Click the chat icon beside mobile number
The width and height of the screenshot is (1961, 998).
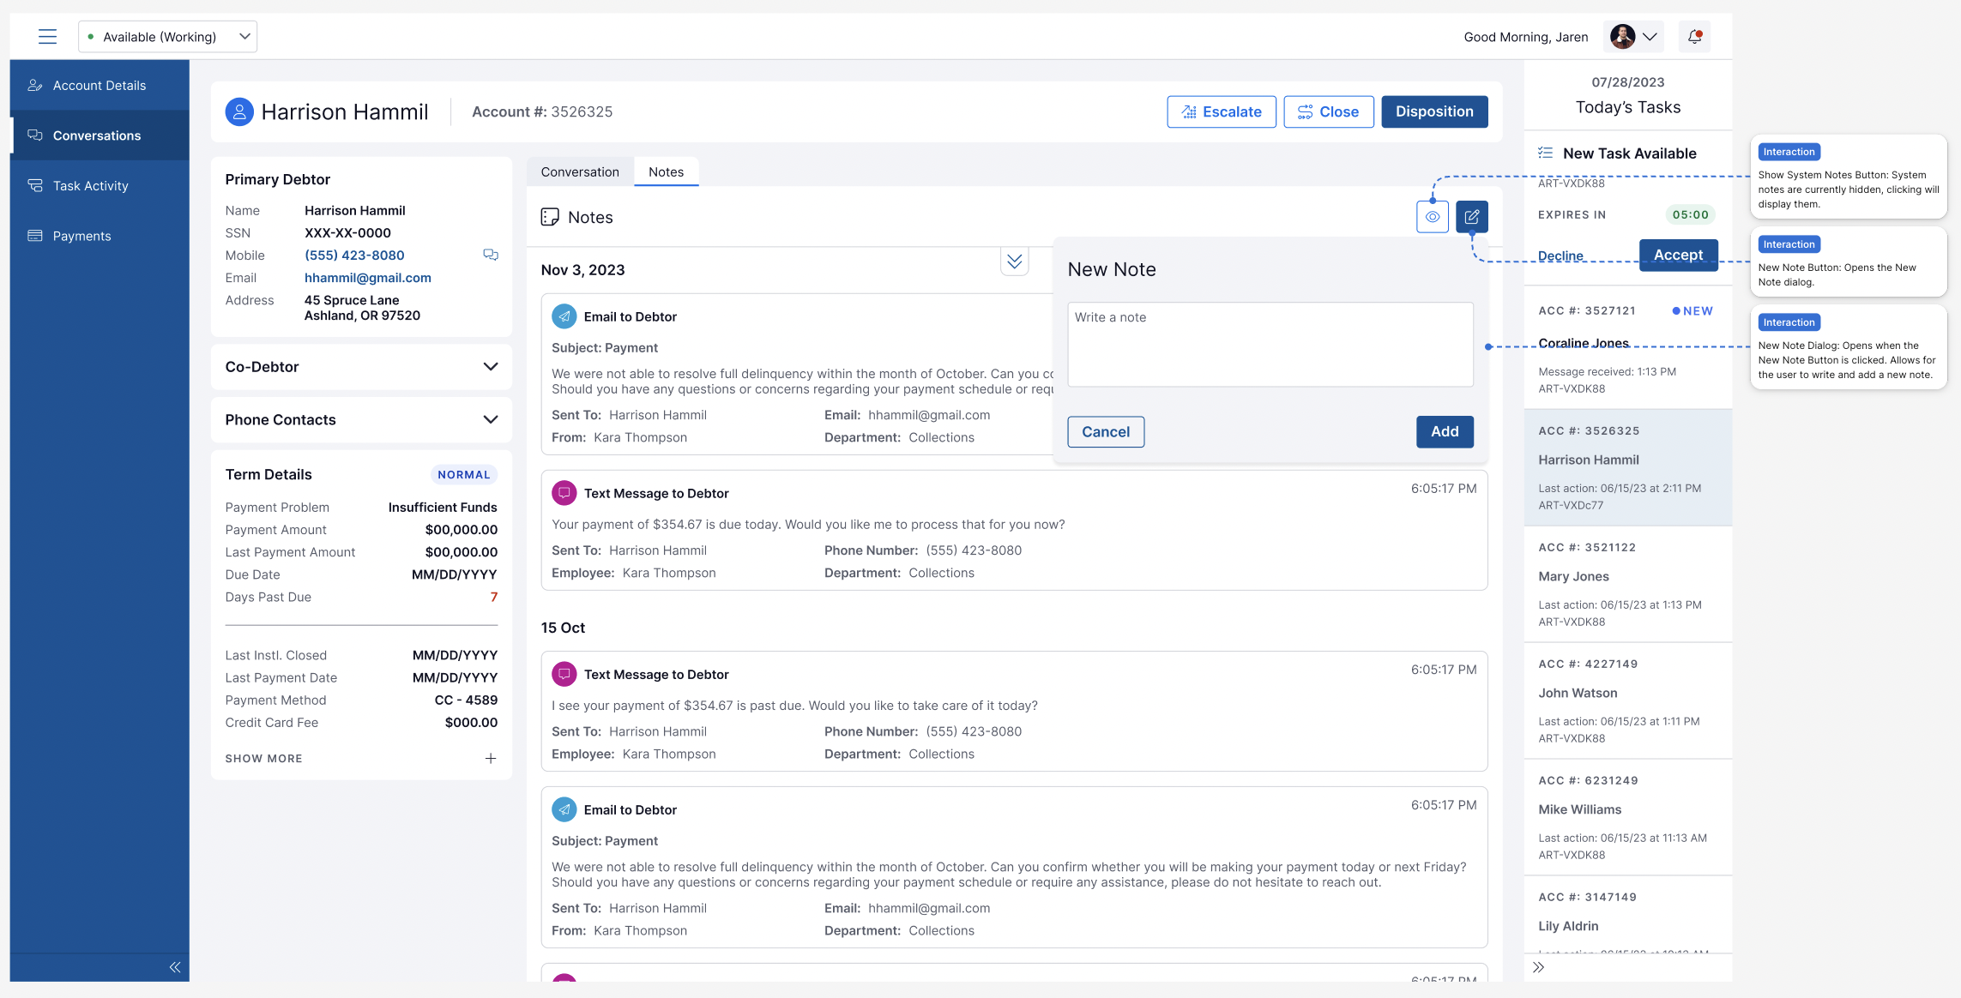(491, 255)
